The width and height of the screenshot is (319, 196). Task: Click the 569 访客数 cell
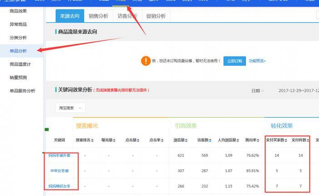click(x=205, y=155)
